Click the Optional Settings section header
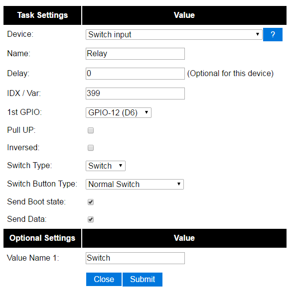Viewport: 294px width, 291px height. 42,238
